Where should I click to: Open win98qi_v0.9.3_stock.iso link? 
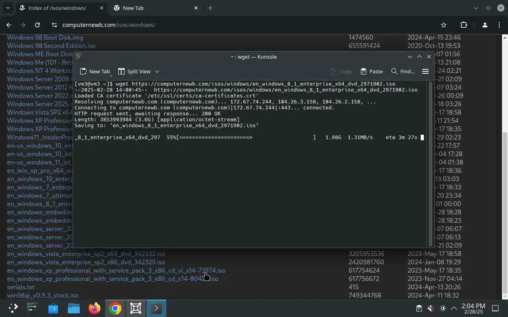tap(43, 295)
